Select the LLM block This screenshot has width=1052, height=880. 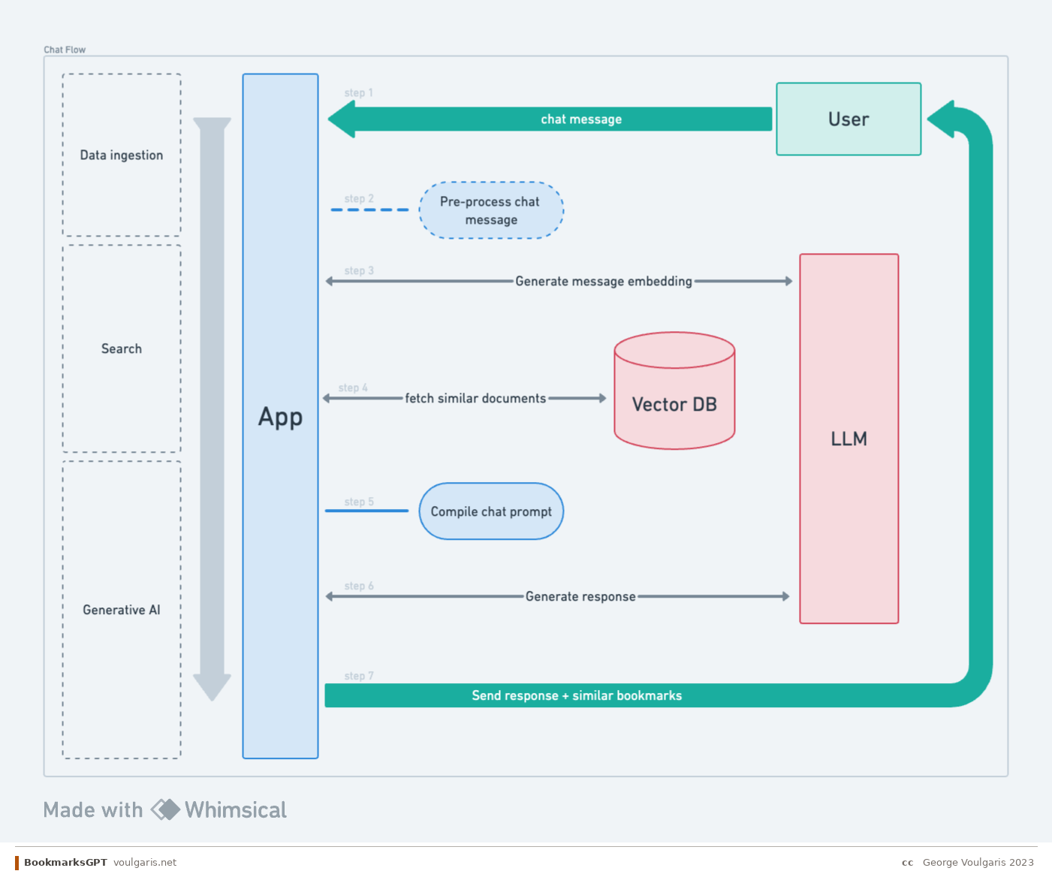coord(849,438)
